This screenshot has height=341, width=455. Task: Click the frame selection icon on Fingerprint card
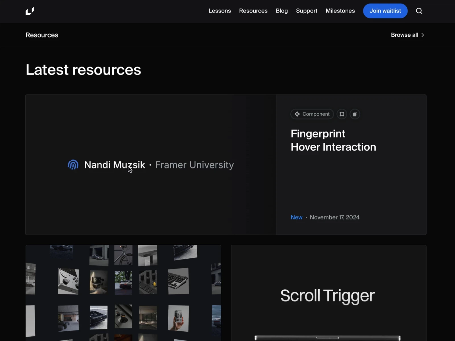pyautogui.click(x=342, y=114)
